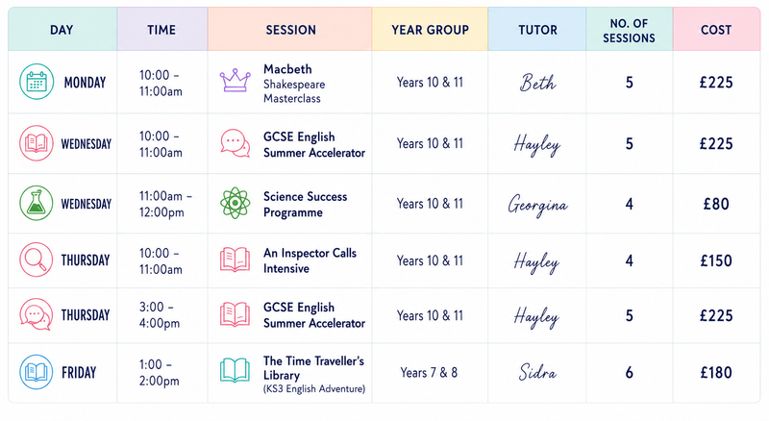Click the blue open book icon beside Friday

tap(37, 372)
